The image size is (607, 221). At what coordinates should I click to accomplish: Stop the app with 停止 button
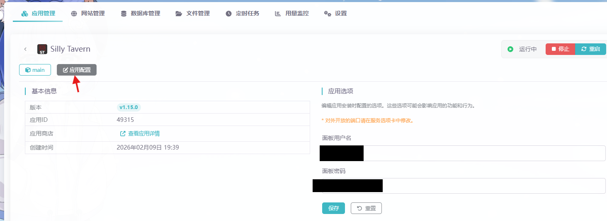pos(560,49)
